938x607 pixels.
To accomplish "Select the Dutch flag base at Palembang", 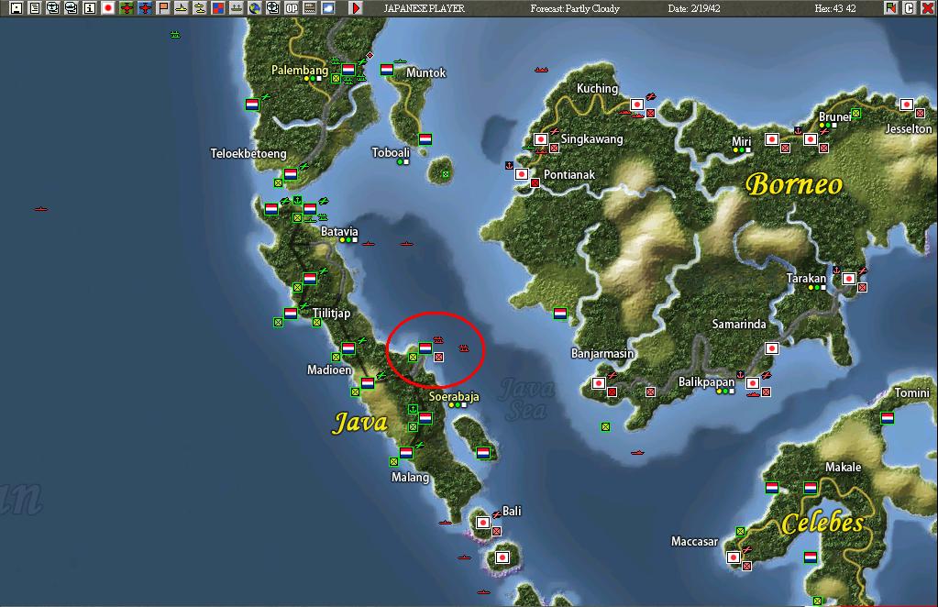I will click(348, 70).
